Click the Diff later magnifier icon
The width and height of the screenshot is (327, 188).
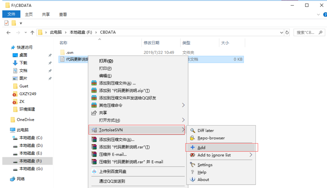[193, 131]
